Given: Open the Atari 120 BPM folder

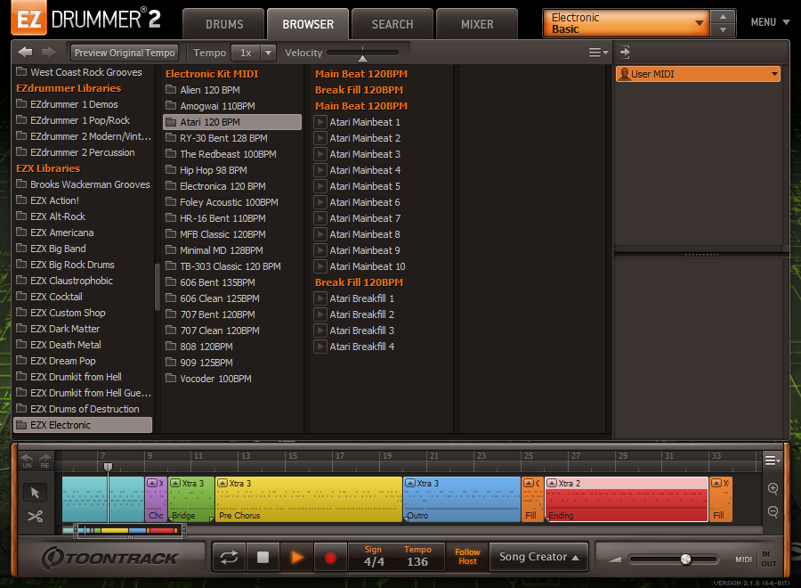Looking at the screenshot, I should pos(232,122).
